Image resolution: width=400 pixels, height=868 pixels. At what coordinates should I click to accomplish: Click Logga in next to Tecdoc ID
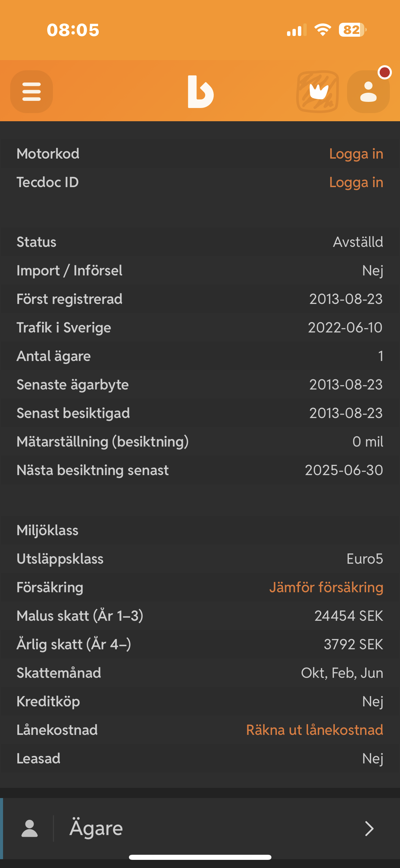tap(356, 183)
